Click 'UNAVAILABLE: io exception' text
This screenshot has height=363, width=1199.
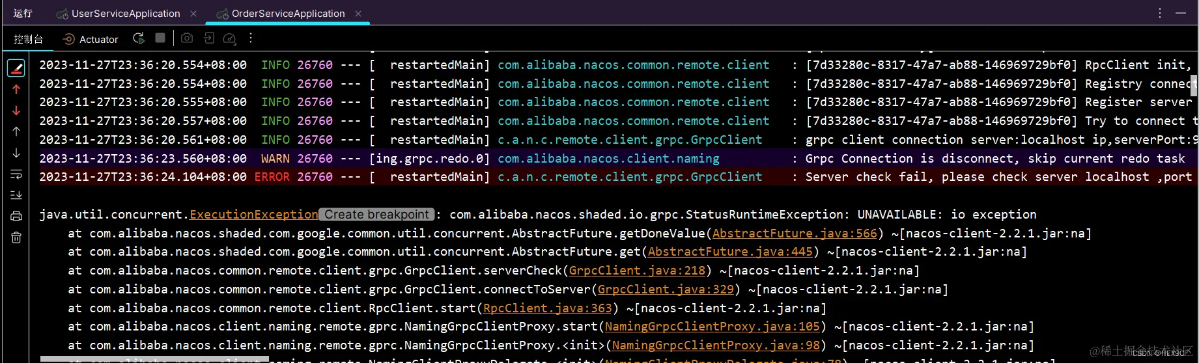947,215
